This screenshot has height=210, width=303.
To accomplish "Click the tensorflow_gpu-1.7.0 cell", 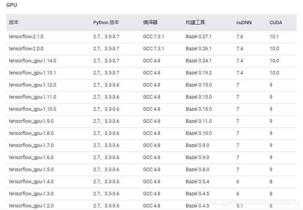I will click(31, 145).
